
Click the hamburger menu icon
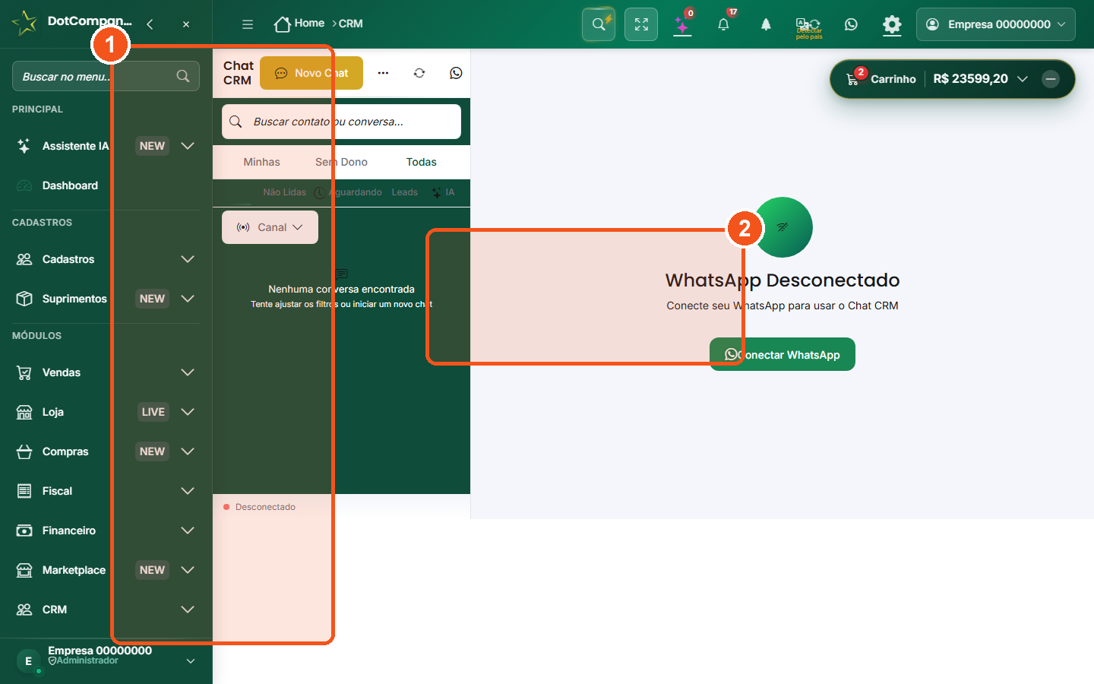248,24
